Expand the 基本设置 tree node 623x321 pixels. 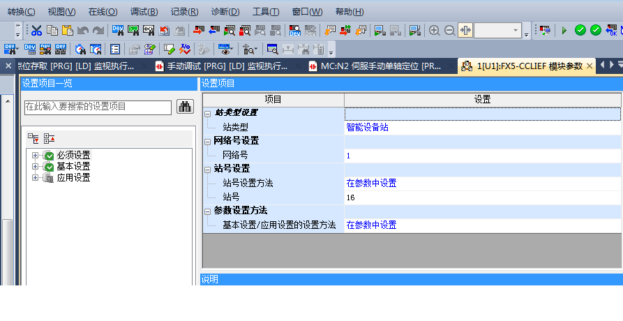[x=35, y=167]
